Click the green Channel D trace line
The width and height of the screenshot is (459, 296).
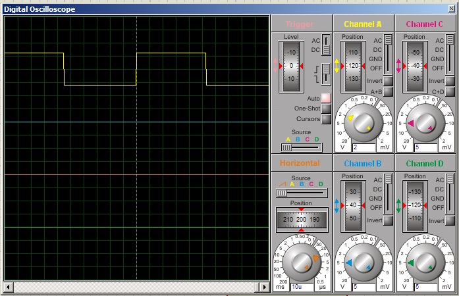[136, 228]
